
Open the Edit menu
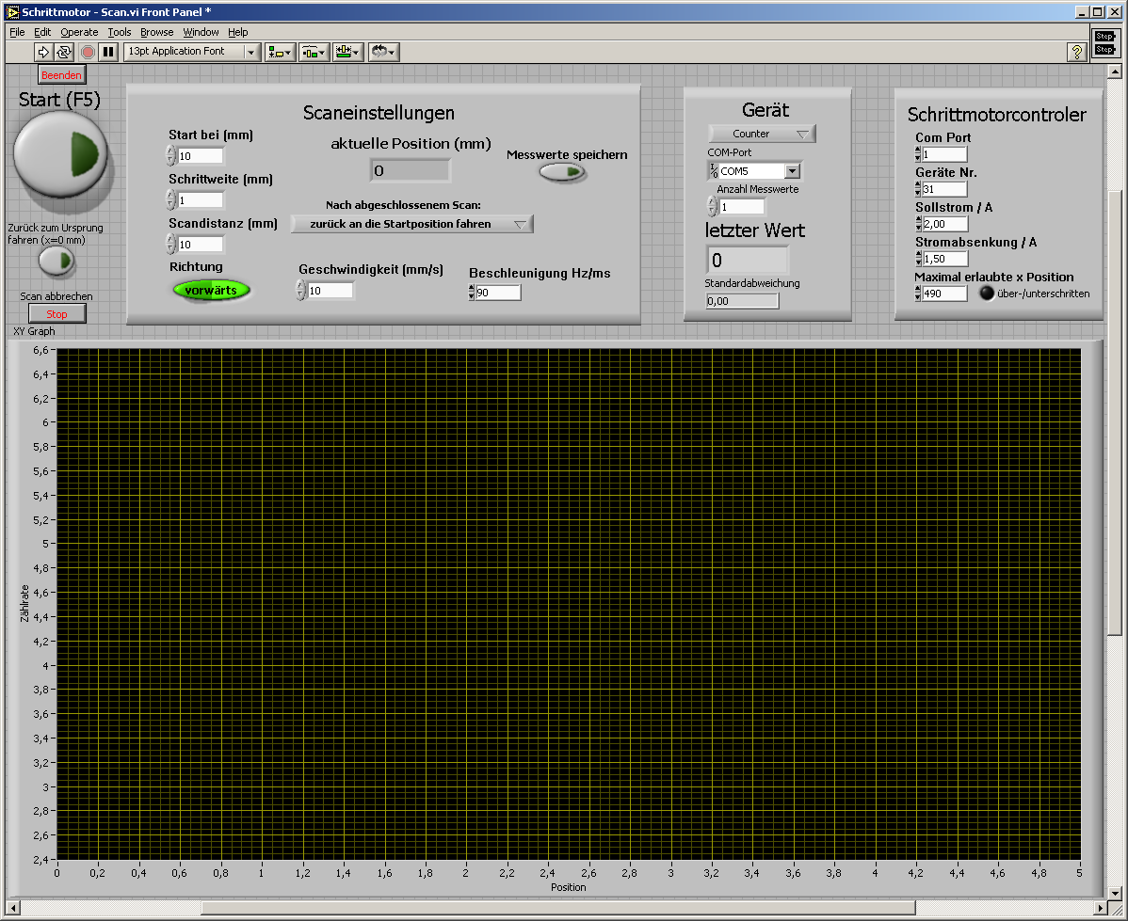tap(42, 32)
